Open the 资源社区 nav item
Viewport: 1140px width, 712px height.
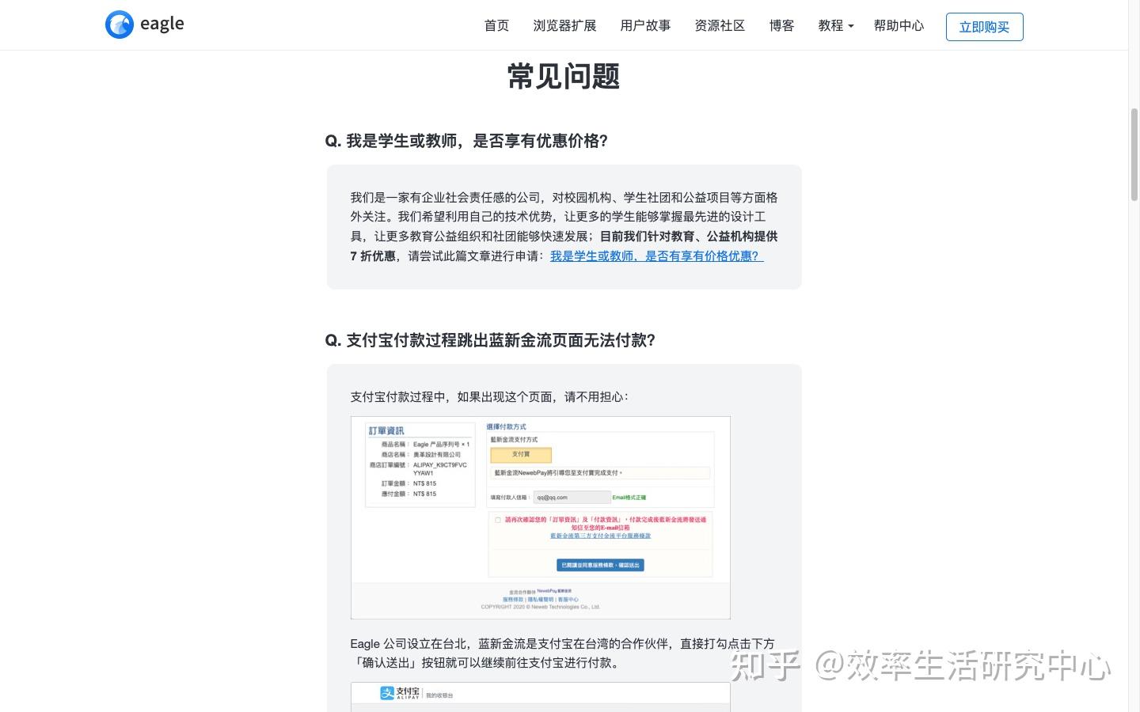point(720,25)
